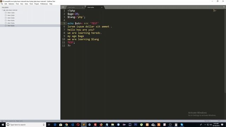Open VirtualBox cube icon on taskbar
Screen dimensions: 226x127
coord(118,125)
